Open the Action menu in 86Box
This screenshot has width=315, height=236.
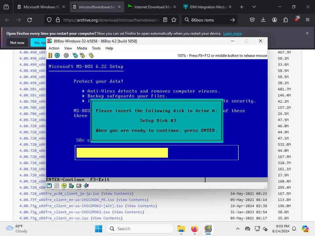[x=54, y=48]
